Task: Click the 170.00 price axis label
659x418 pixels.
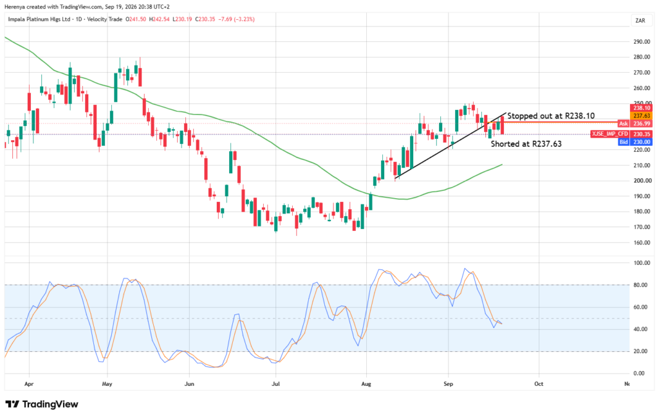Action: [x=643, y=227]
